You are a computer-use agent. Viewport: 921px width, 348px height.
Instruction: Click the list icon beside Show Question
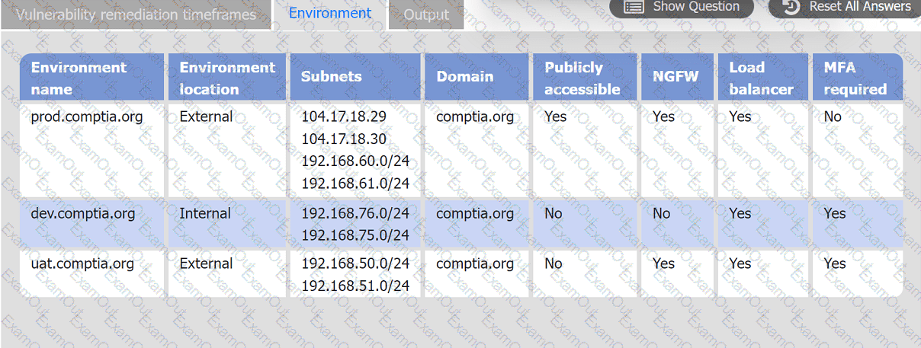(x=634, y=7)
